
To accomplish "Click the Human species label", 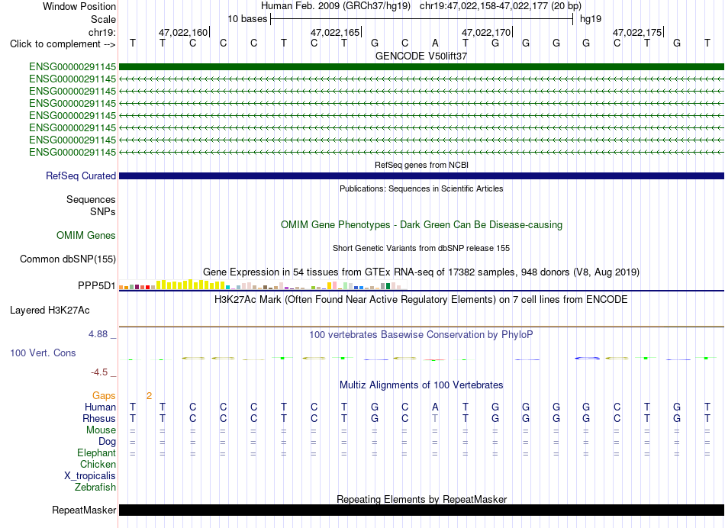I will click(100, 407).
